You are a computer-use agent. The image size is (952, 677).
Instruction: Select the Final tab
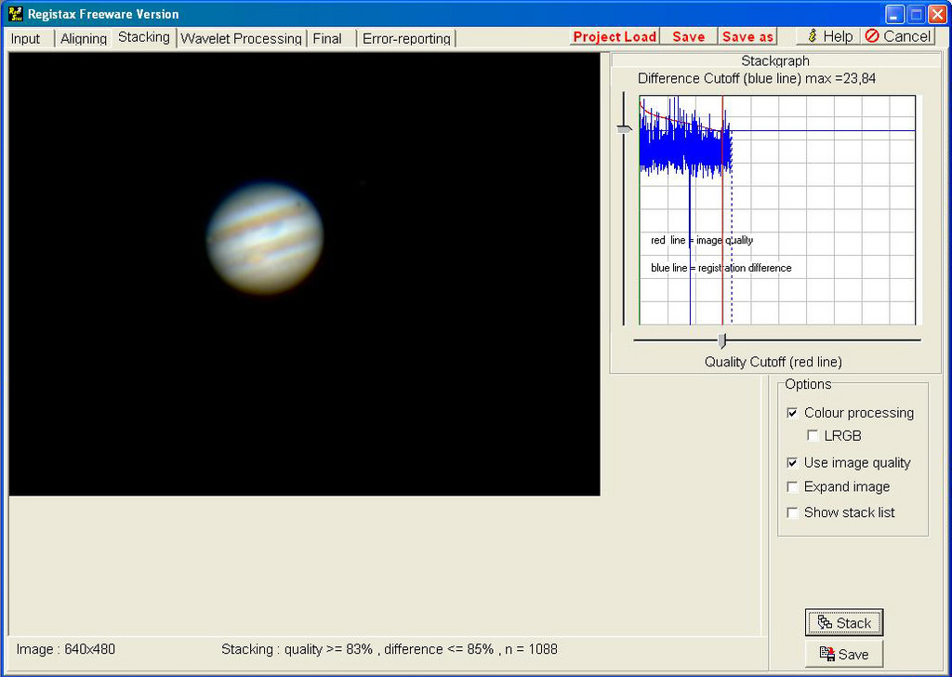(327, 38)
